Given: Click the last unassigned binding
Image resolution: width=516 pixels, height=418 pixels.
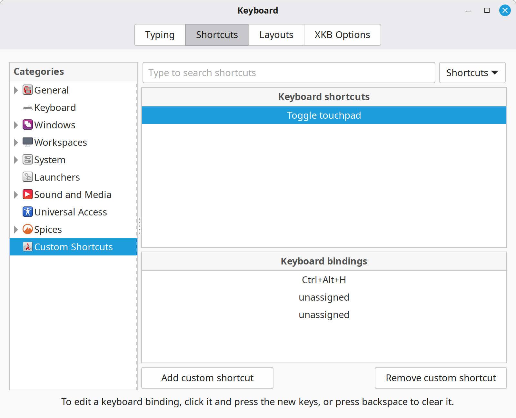Looking at the screenshot, I should 324,314.
